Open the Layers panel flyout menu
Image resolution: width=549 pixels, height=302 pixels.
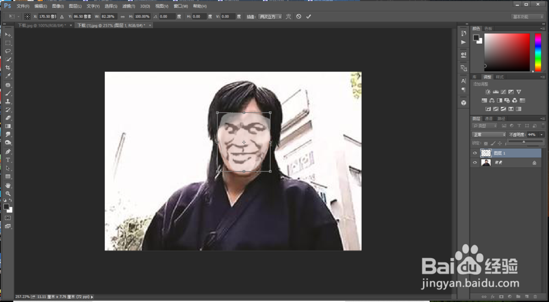543,118
